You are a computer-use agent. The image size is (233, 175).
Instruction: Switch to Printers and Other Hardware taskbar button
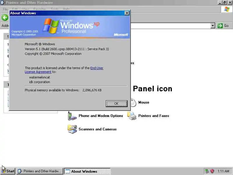click(40, 171)
